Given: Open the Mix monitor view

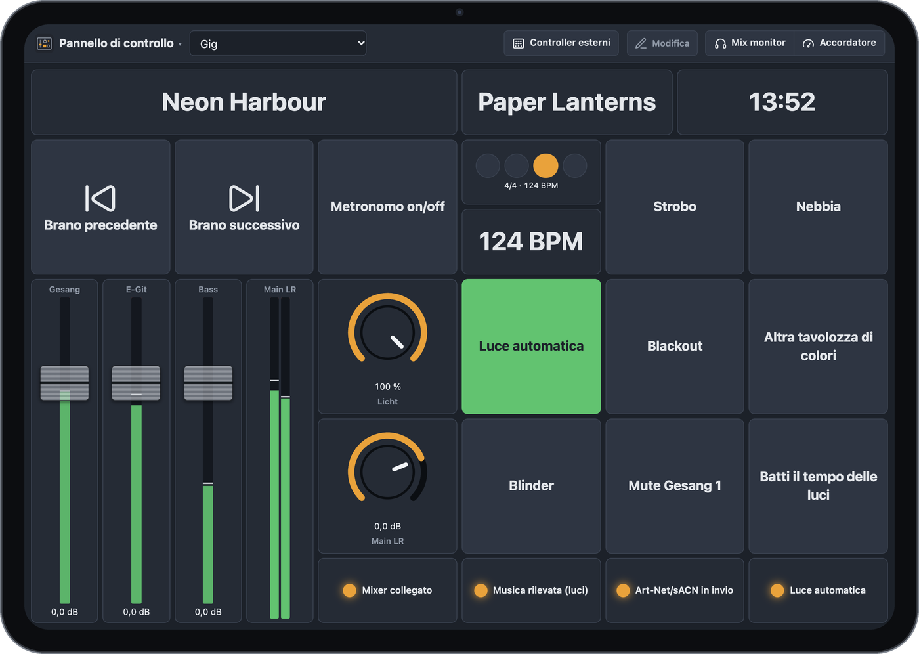Looking at the screenshot, I should [750, 43].
